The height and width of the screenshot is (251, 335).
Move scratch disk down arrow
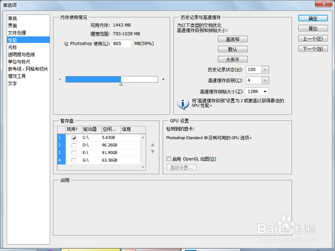point(152,152)
